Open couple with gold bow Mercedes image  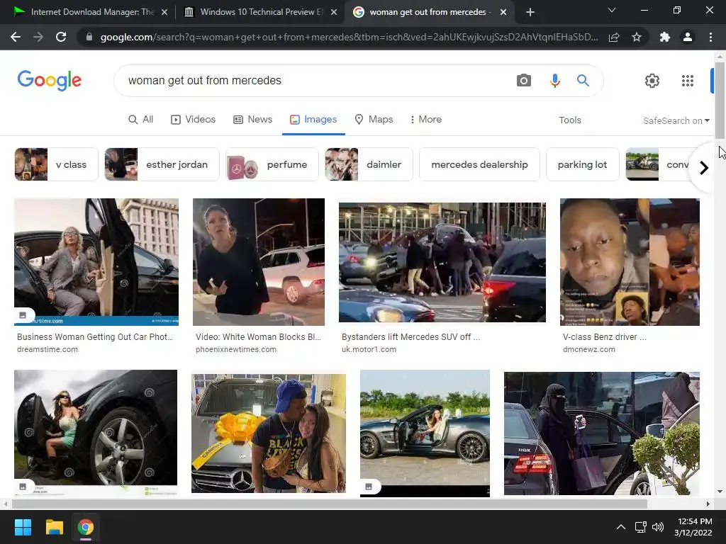[269, 433]
